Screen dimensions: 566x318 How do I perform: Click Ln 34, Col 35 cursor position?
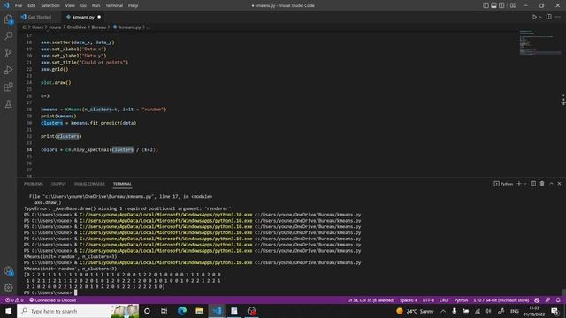[371, 300]
